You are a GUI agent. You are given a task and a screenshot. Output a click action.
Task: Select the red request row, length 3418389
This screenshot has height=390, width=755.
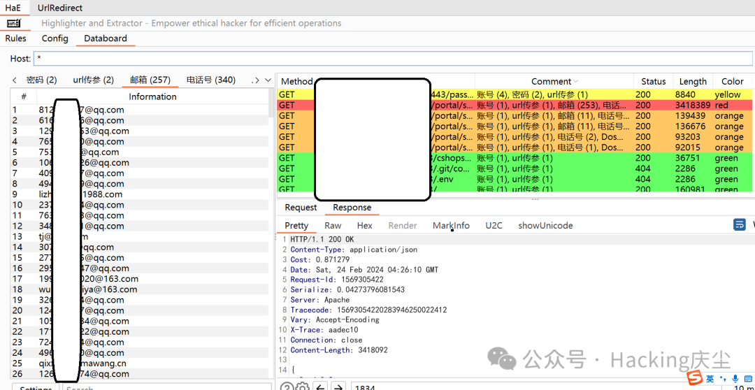pos(516,106)
